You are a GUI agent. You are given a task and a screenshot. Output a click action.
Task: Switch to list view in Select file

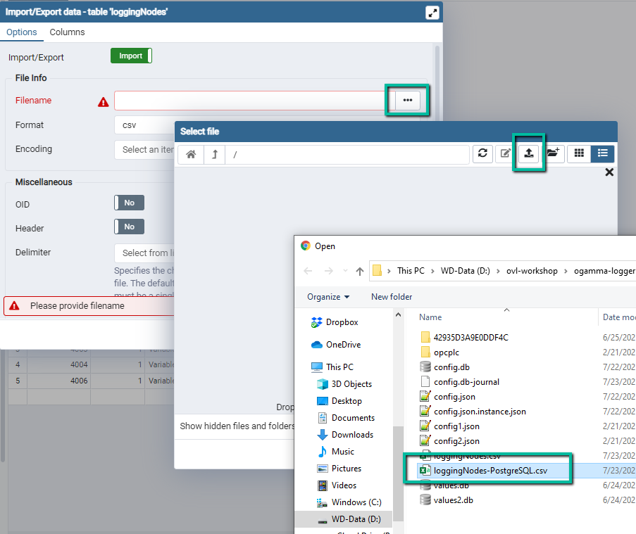603,154
